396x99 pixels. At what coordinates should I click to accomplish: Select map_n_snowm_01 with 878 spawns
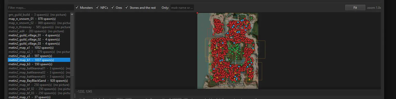click(39, 19)
